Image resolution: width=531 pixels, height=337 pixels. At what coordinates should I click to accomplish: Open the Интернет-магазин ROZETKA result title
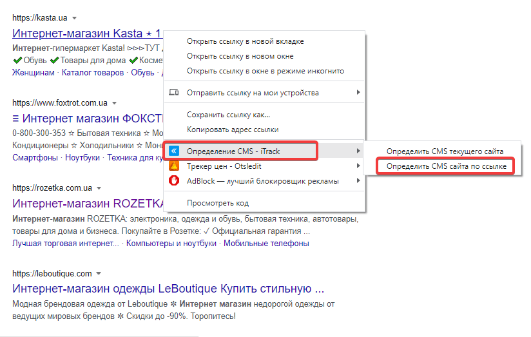tap(88, 204)
